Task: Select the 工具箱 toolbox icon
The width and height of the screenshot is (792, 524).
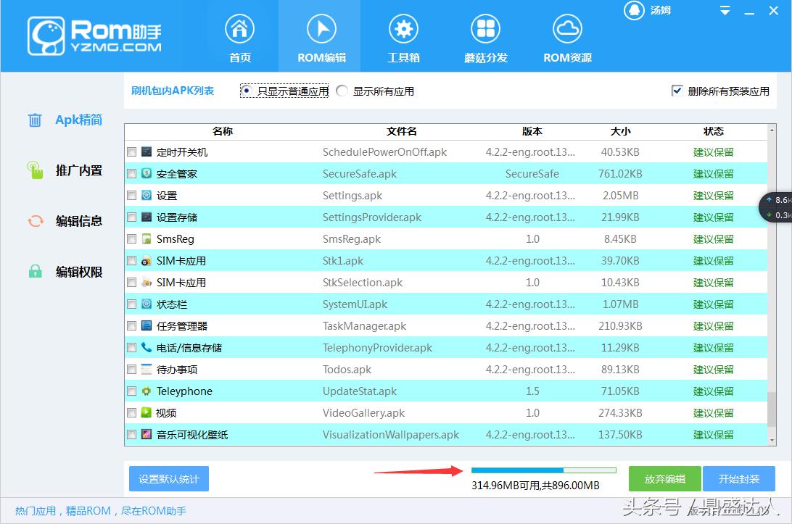Action: click(403, 30)
